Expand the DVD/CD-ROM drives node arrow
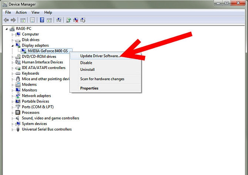Image resolution: width=248 pixels, height=175 pixels. pyautogui.click(x=13, y=57)
